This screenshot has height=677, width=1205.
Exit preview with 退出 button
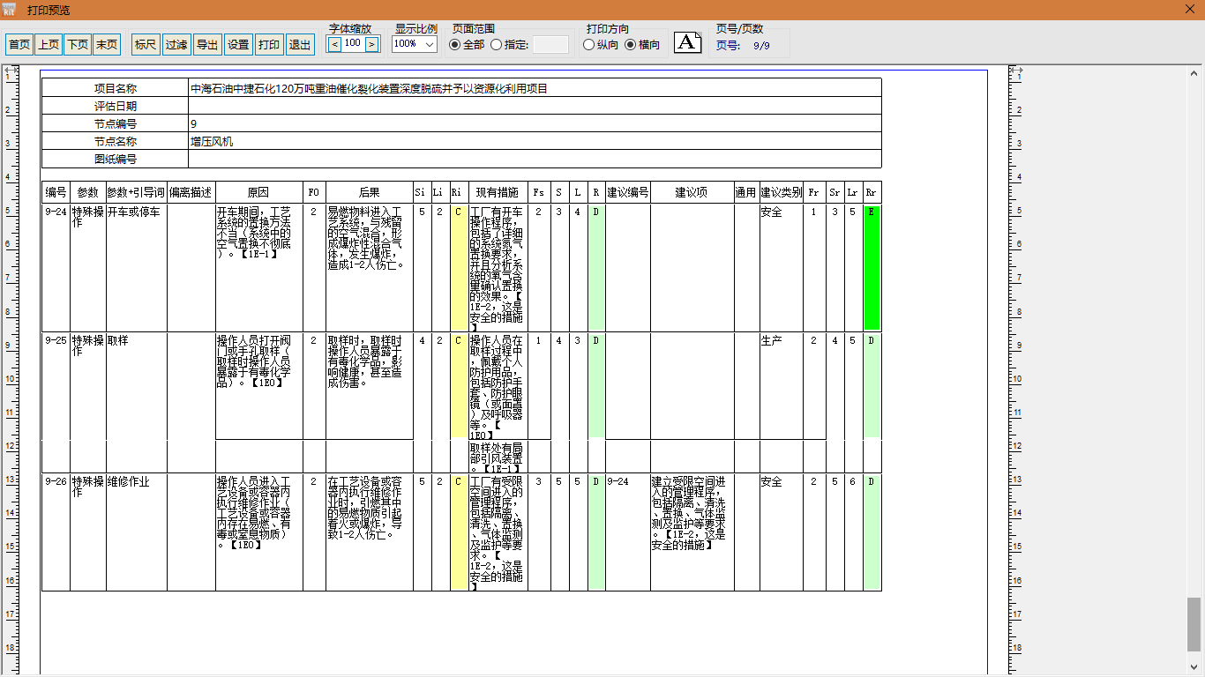[300, 44]
